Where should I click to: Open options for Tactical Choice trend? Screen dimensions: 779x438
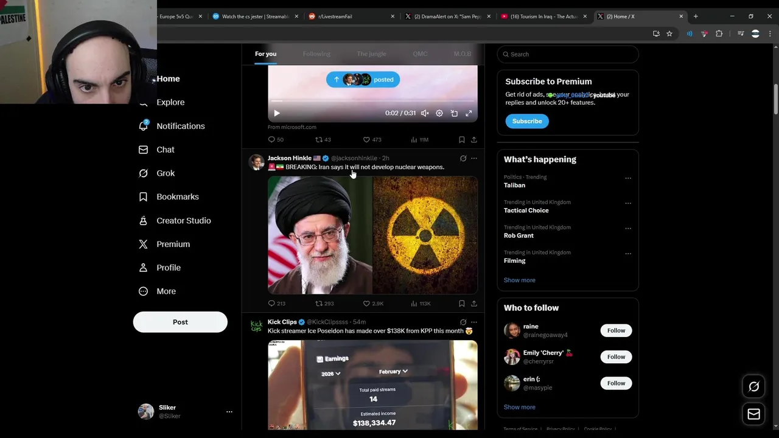[628, 203]
